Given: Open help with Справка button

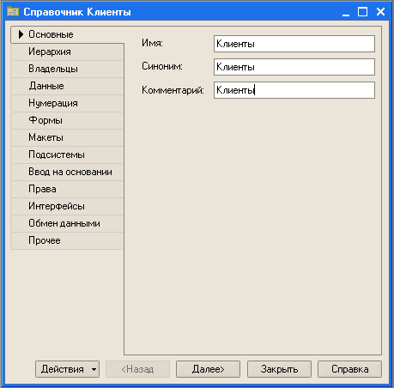Looking at the screenshot, I should (x=349, y=369).
